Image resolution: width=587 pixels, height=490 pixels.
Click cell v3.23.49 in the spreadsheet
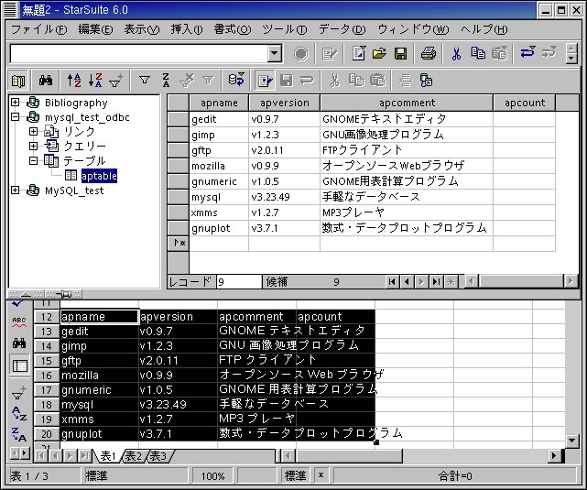point(178,404)
